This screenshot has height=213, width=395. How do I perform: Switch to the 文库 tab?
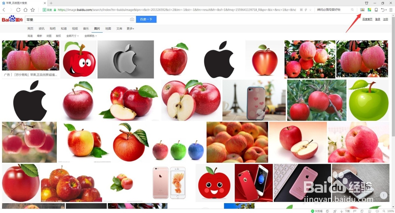coord(119,29)
